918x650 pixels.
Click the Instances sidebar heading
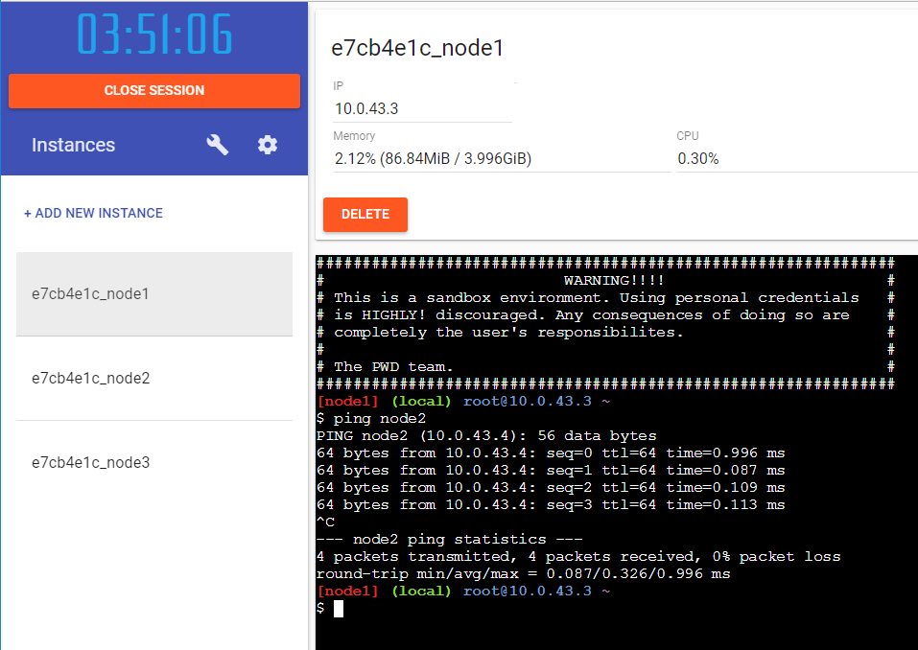click(73, 145)
